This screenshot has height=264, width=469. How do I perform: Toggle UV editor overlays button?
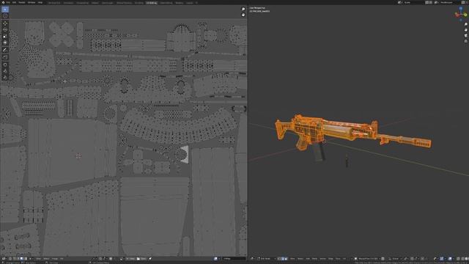pyautogui.click(x=215, y=259)
